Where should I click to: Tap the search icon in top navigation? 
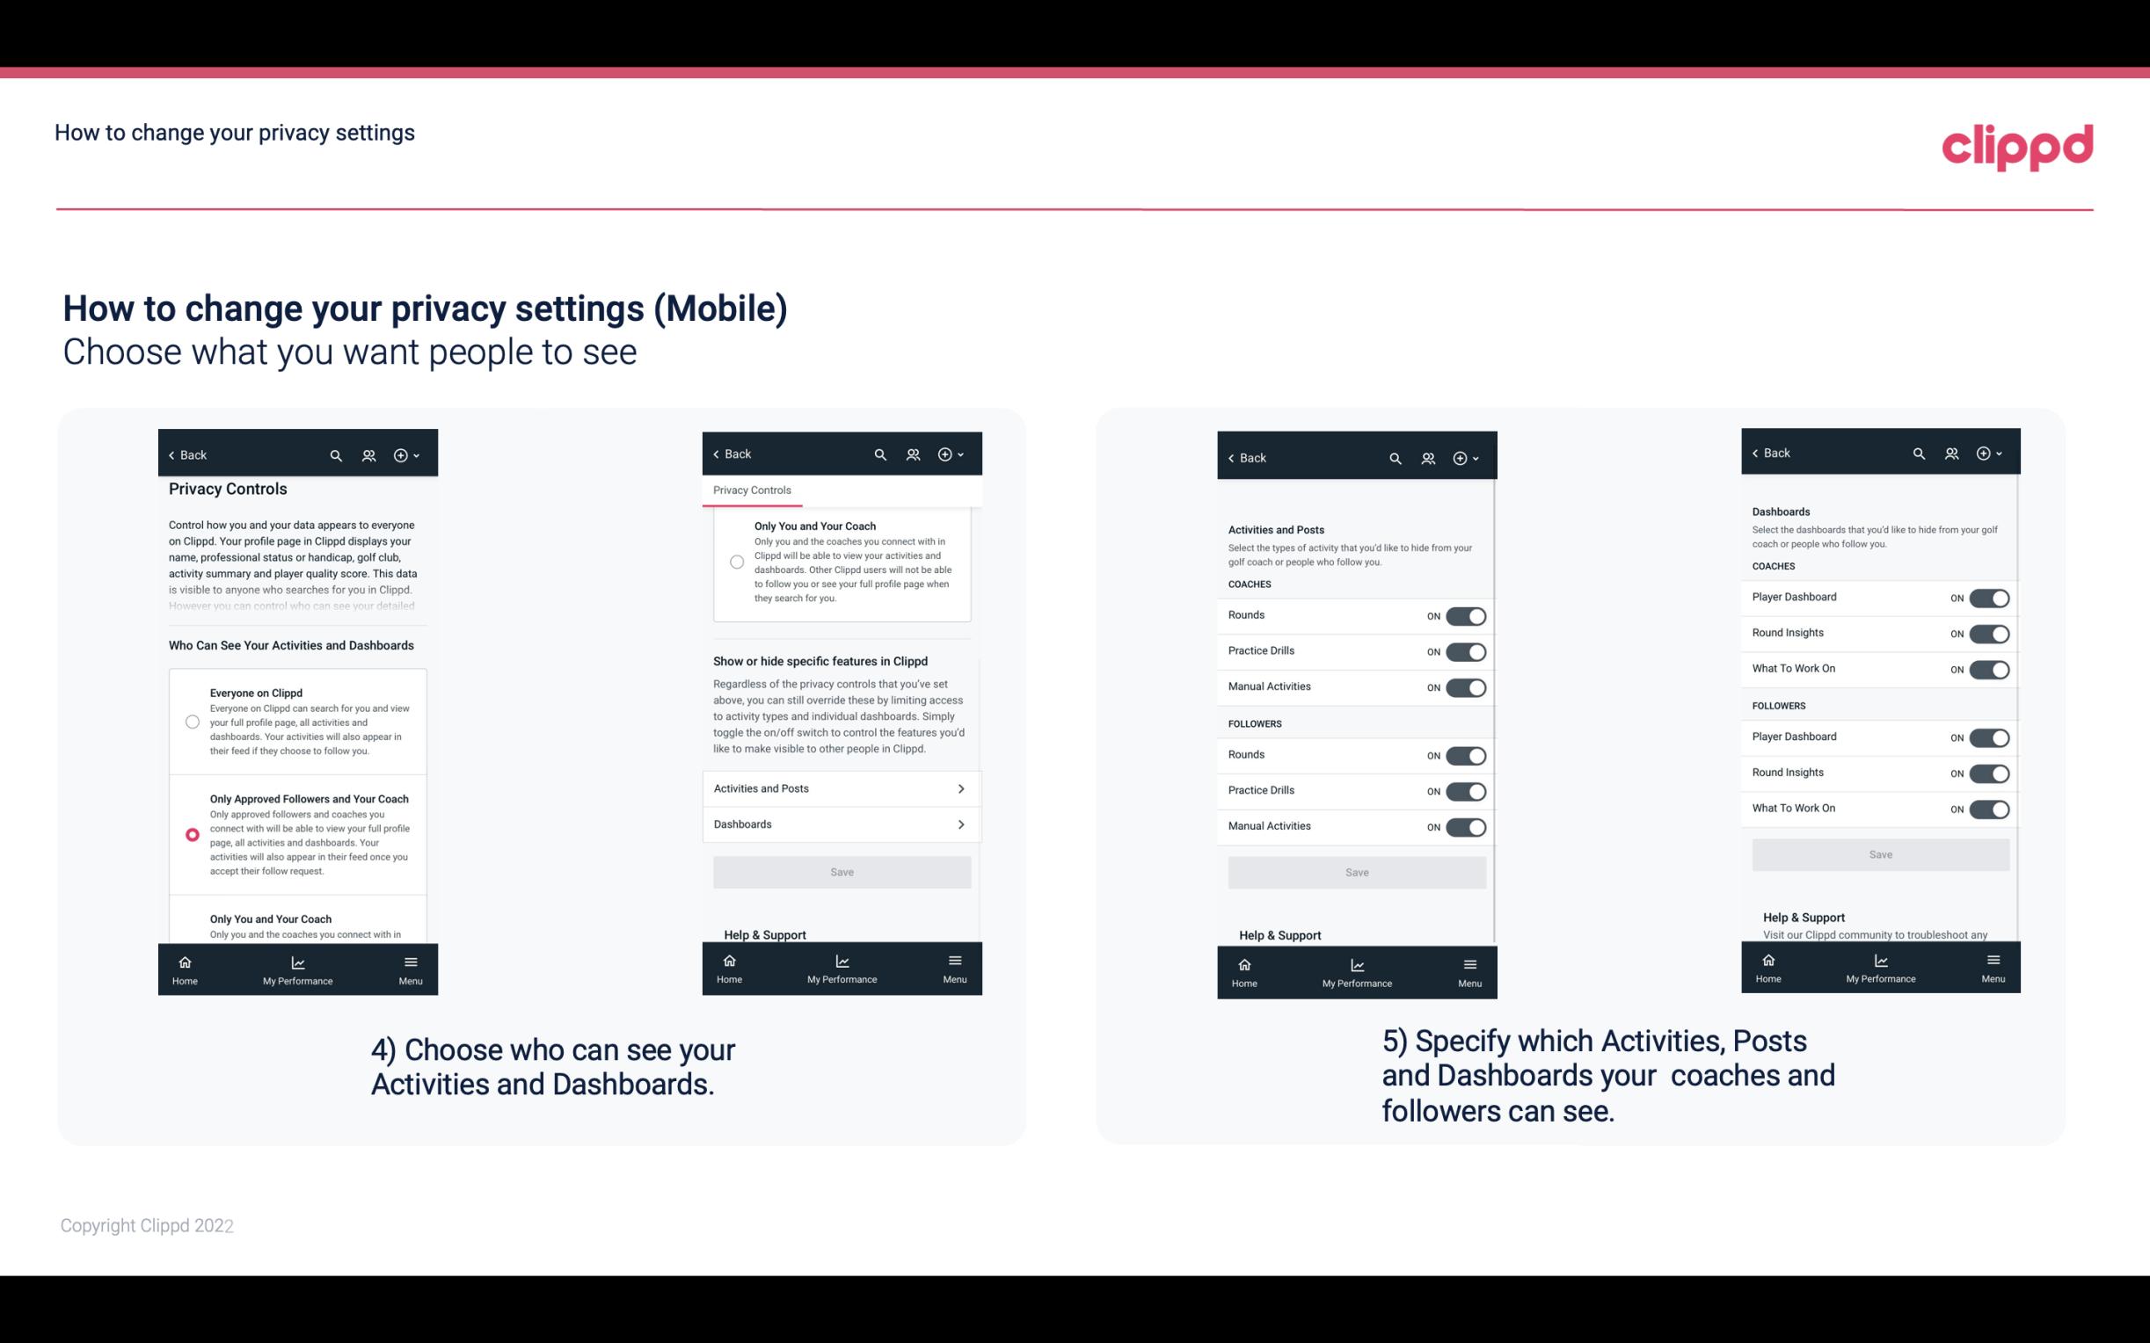[x=336, y=455]
